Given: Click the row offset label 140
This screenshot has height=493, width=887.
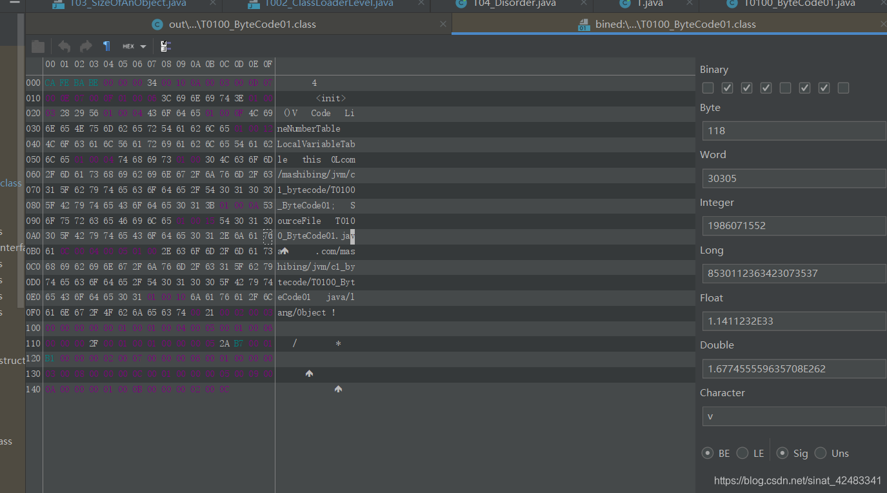Looking at the screenshot, I should point(34,389).
